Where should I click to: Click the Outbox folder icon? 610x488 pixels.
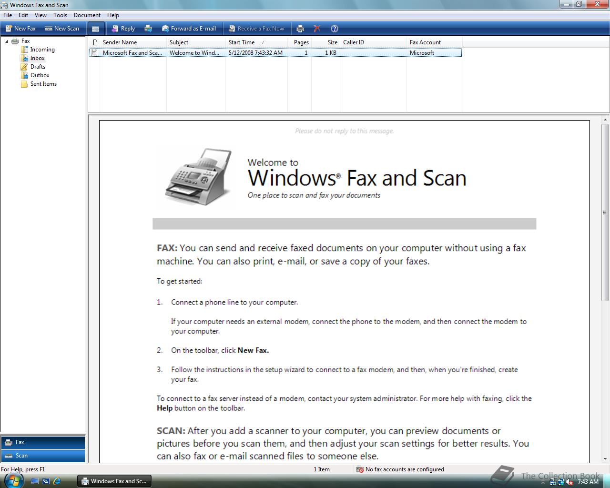[24, 75]
